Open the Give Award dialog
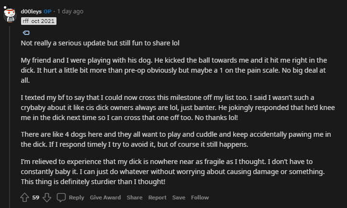The height and width of the screenshot is (208, 347). coord(105,197)
